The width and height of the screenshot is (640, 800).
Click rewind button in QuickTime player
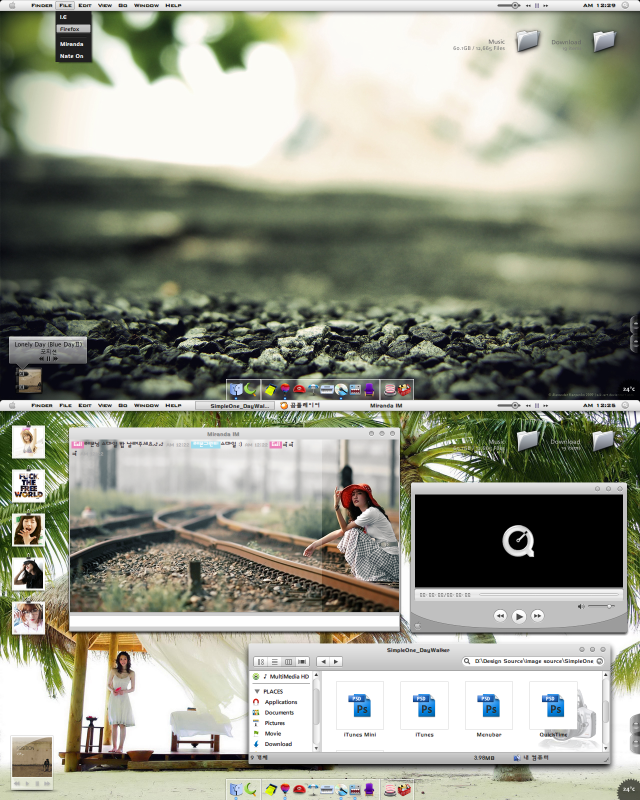[x=500, y=616]
